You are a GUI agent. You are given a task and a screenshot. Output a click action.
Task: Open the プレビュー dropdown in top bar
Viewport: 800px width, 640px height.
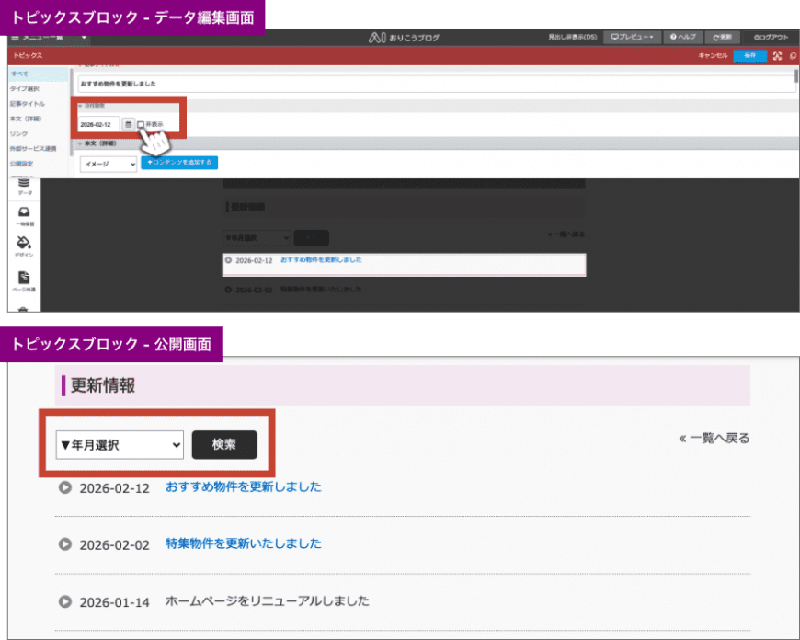tap(636, 37)
